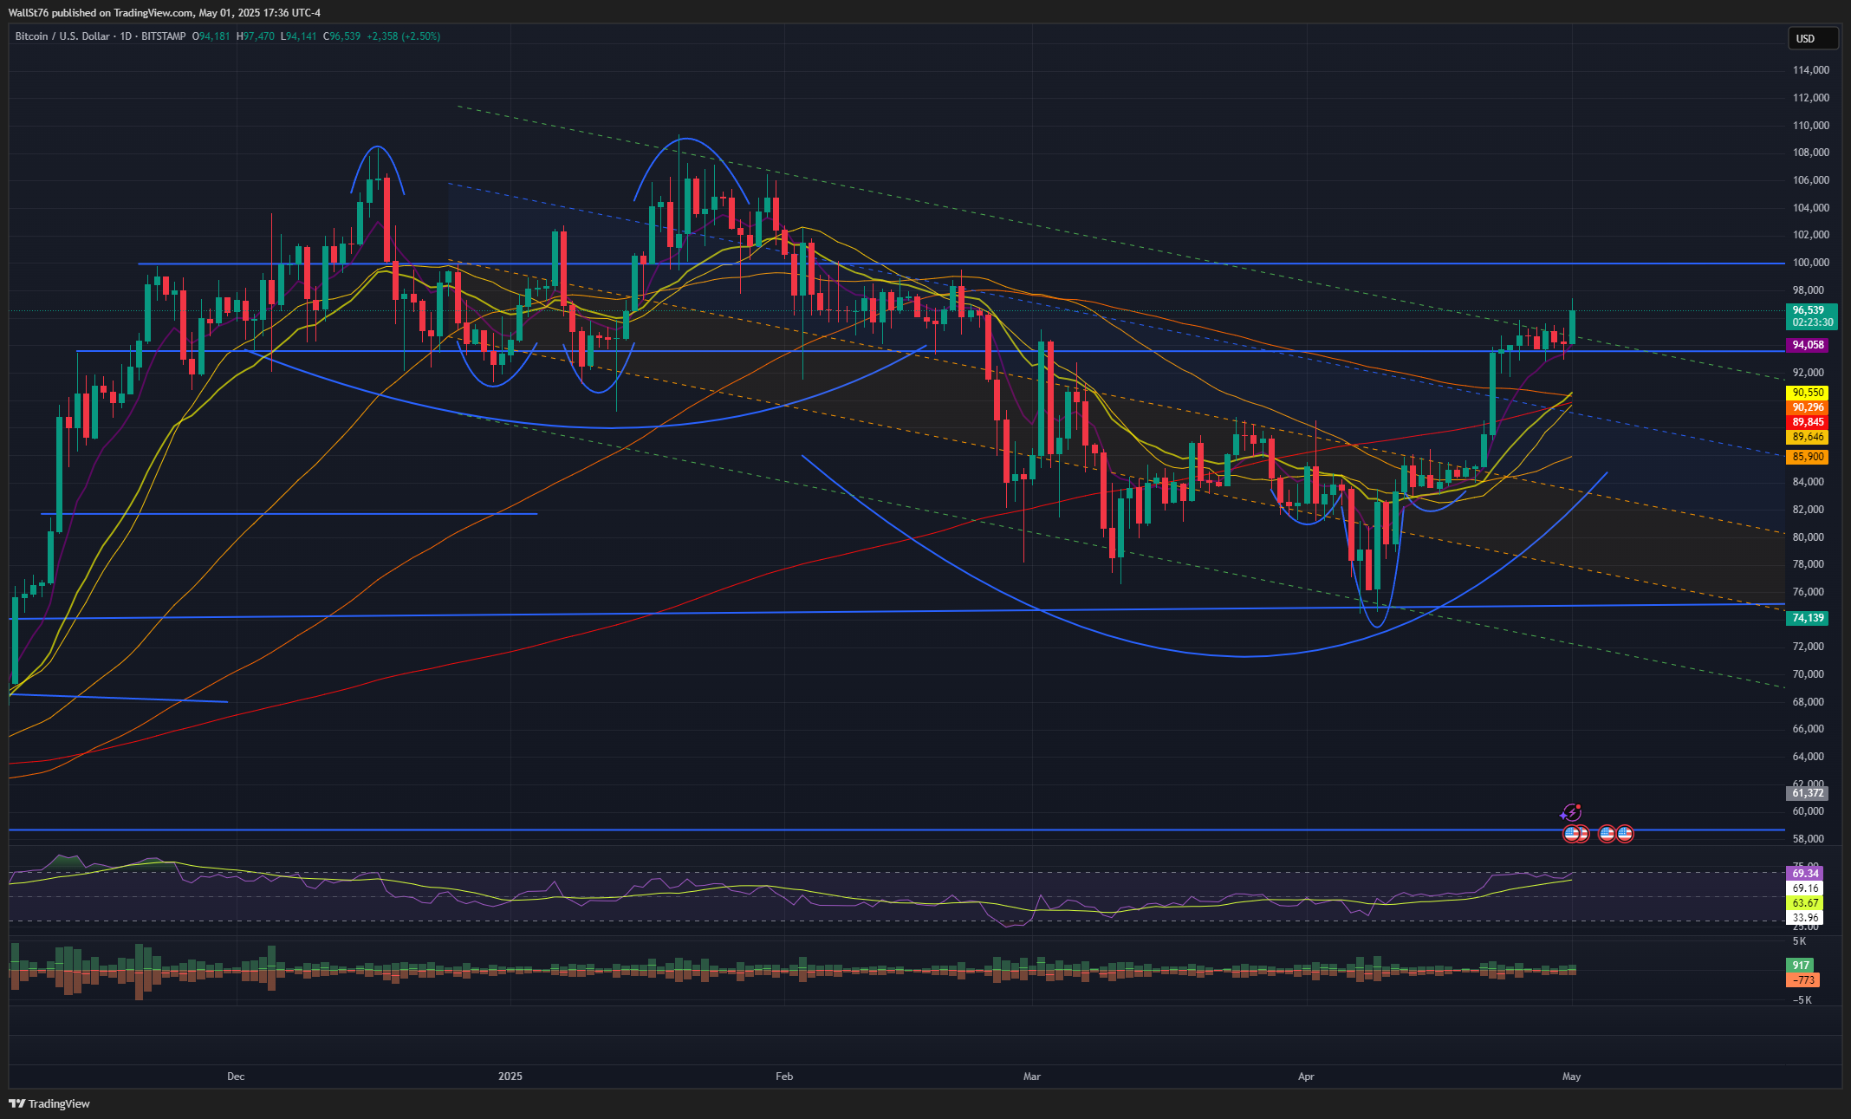Click the 100,000 level on price axis
The height and width of the screenshot is (1119, 1851).
1810,263
